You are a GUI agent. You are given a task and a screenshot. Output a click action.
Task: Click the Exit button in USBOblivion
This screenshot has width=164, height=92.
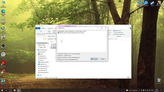[x=103, y=59]
